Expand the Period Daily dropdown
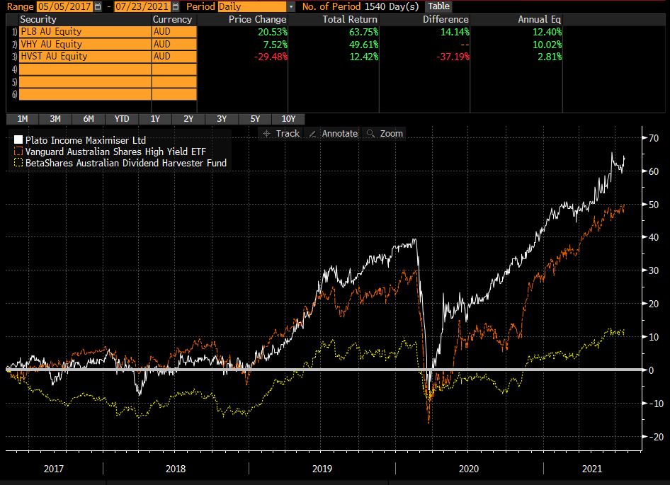Image resolution: width=670 pixels, height=485 pixels. click(291, 6)
